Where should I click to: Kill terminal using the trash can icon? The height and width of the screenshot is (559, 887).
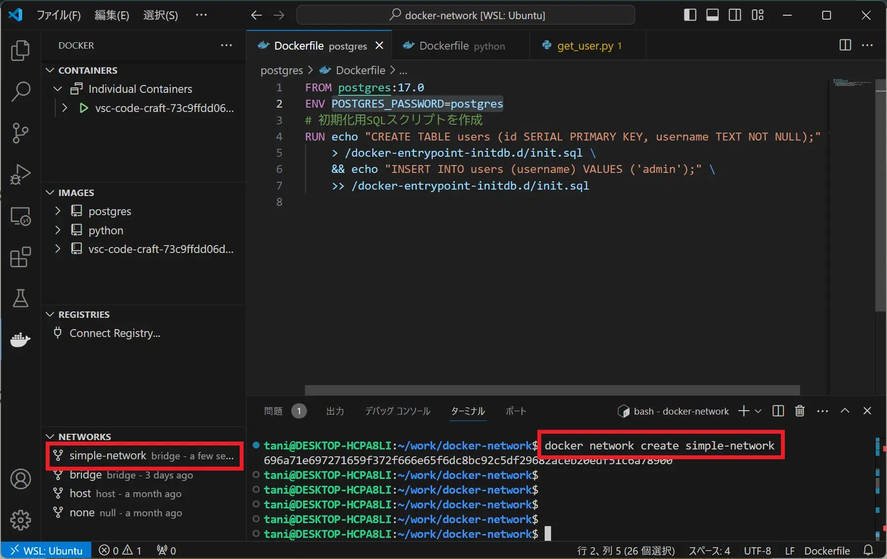(x=800, y=411)
